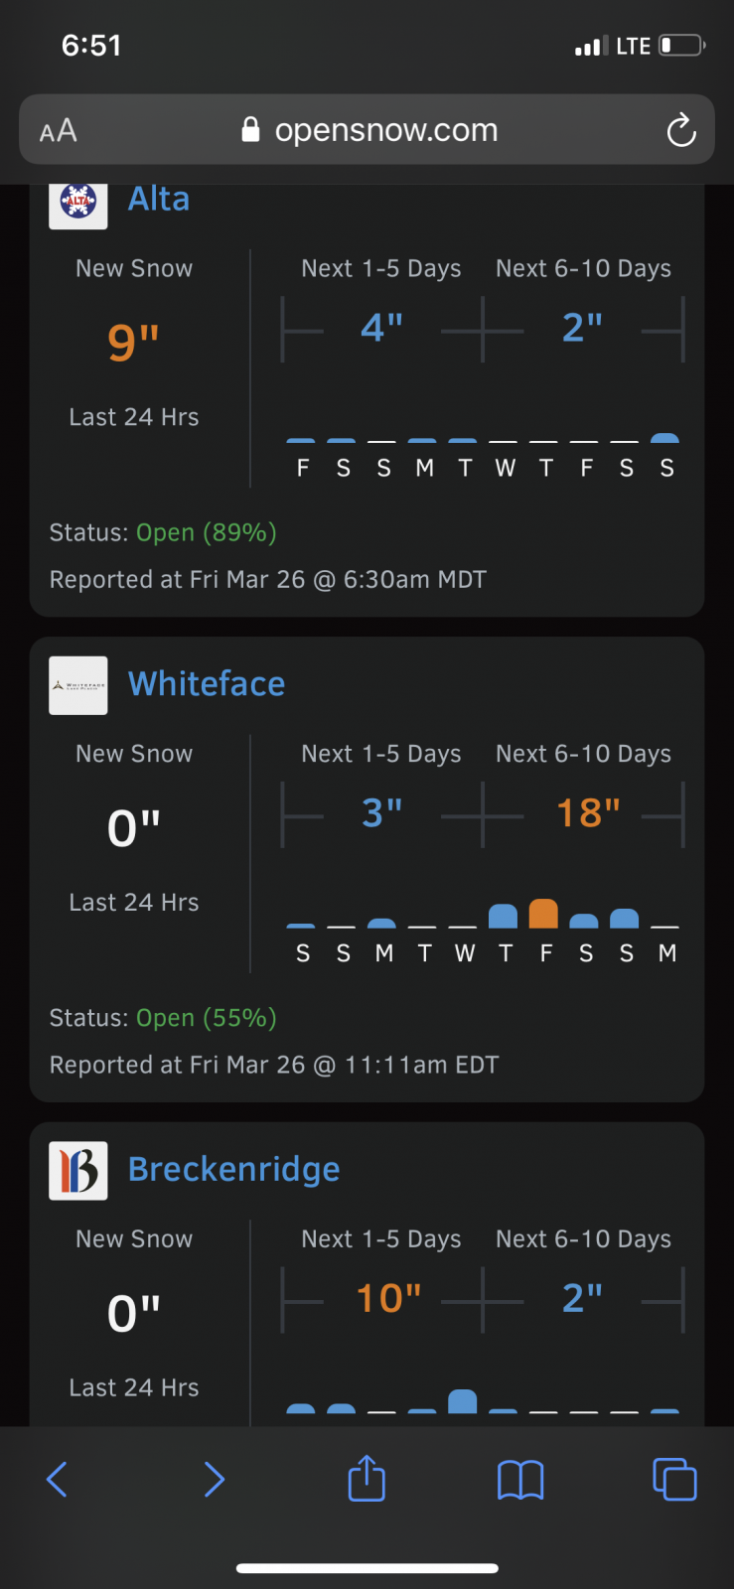Tap the lock icon in the address bar
The width and height of the screenshot is (734, 1589).
click(x=250, y=129)
